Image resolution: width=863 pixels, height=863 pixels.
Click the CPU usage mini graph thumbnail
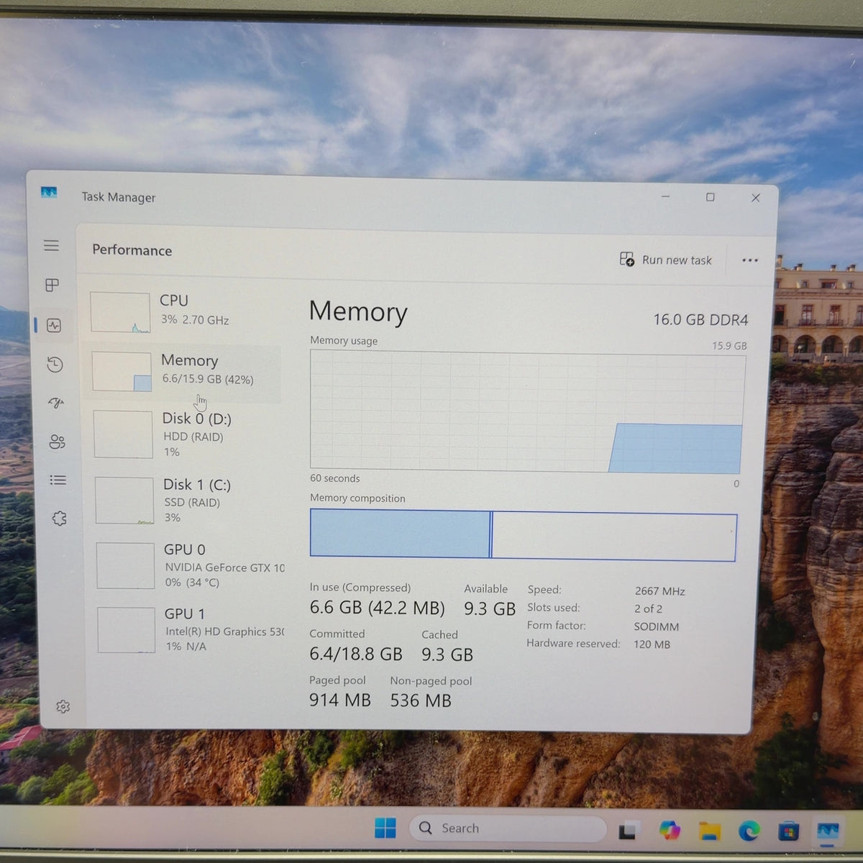point(120,313)
